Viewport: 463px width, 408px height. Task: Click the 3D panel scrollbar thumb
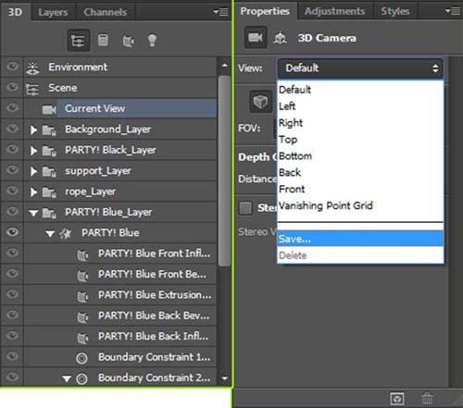[x=224, y=171]
